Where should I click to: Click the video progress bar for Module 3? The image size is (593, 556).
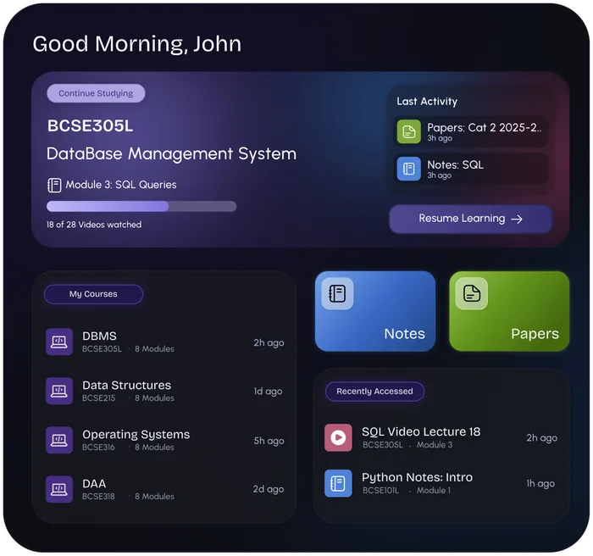click(x=141, y=206)
